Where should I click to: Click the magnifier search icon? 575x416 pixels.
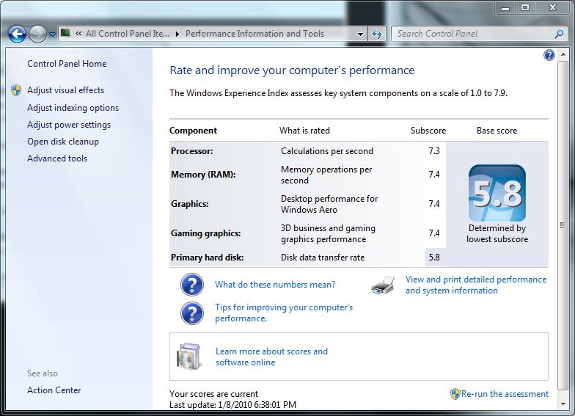pyautogui.click(x=559, y=34)
